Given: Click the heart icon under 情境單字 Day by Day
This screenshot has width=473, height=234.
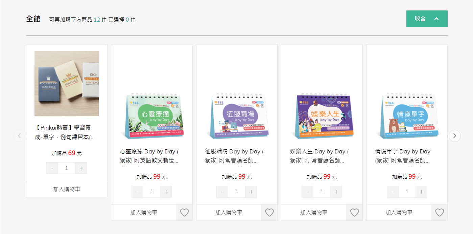Looking at the screenshot, I should (x=439, y=212).
